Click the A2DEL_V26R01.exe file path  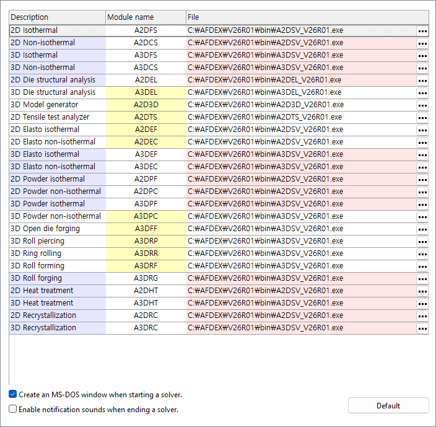[264, 80]
